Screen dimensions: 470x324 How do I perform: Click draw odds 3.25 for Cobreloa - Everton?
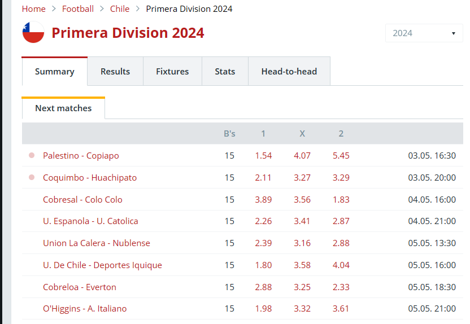(302, 287)
